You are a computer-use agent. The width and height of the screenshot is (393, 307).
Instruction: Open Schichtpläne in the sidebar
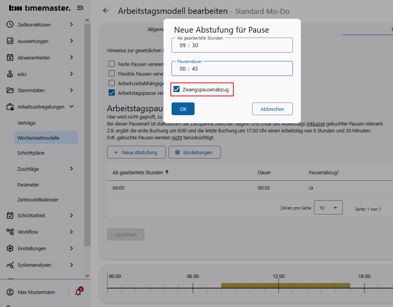coord(31,153)
